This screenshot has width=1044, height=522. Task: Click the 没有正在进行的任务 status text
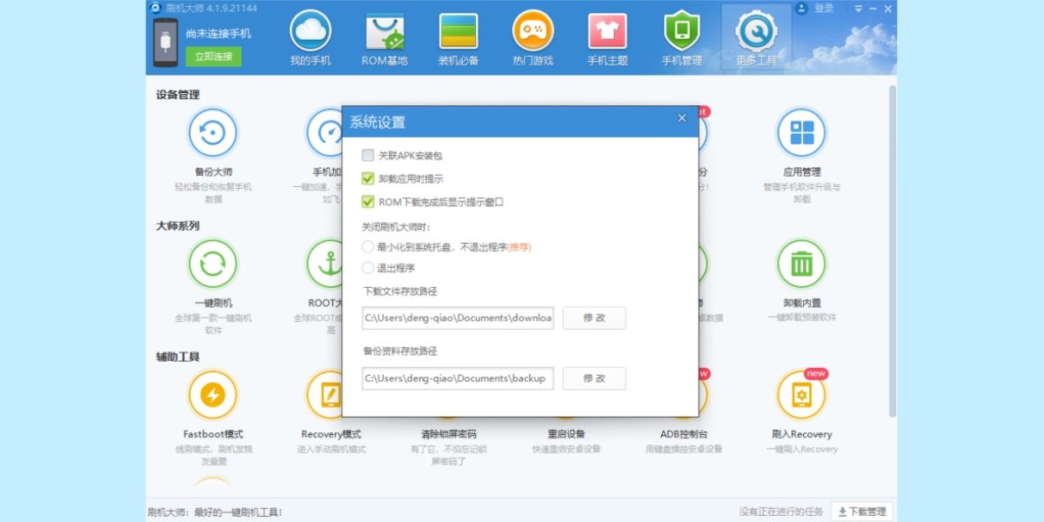pos(780,512)
